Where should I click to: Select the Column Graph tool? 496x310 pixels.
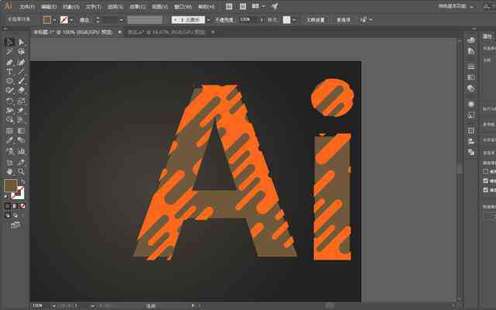[x=21, y=151]
